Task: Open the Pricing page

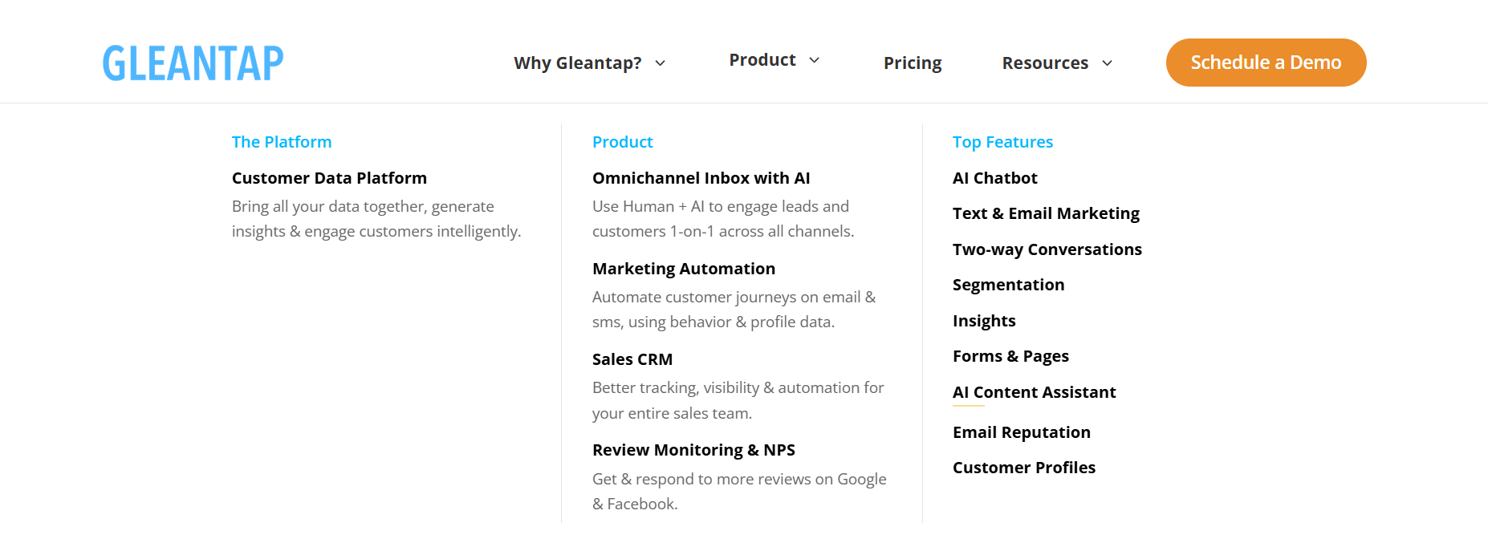Action: coord(913,63)
